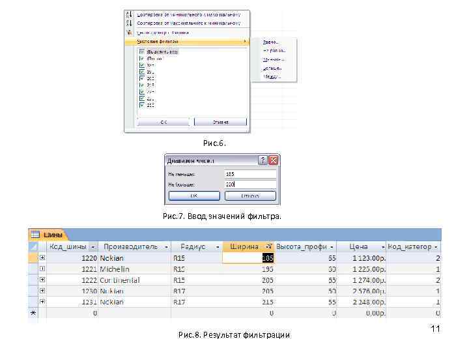Toggle the third checkbox in filter list

point(142,65)
